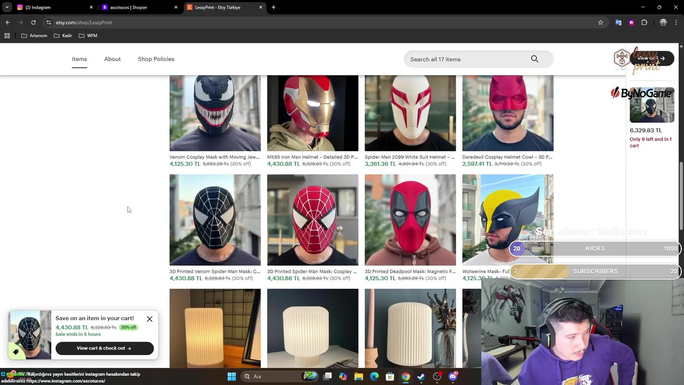Close the Instagram tab
The image size is (684, 385).
point(91,7)
